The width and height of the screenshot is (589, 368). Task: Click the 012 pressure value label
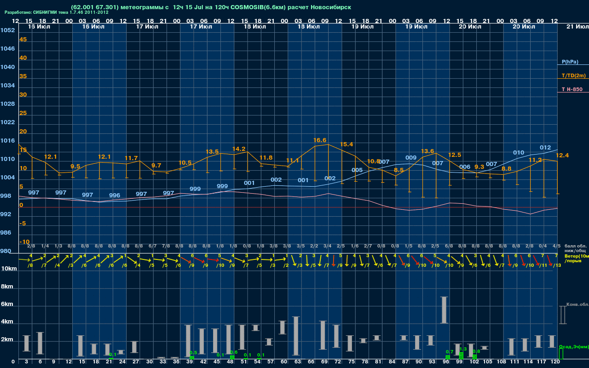click(x=545, y=148)
